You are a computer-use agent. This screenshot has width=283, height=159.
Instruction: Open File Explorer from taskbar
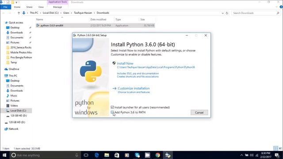107,155
